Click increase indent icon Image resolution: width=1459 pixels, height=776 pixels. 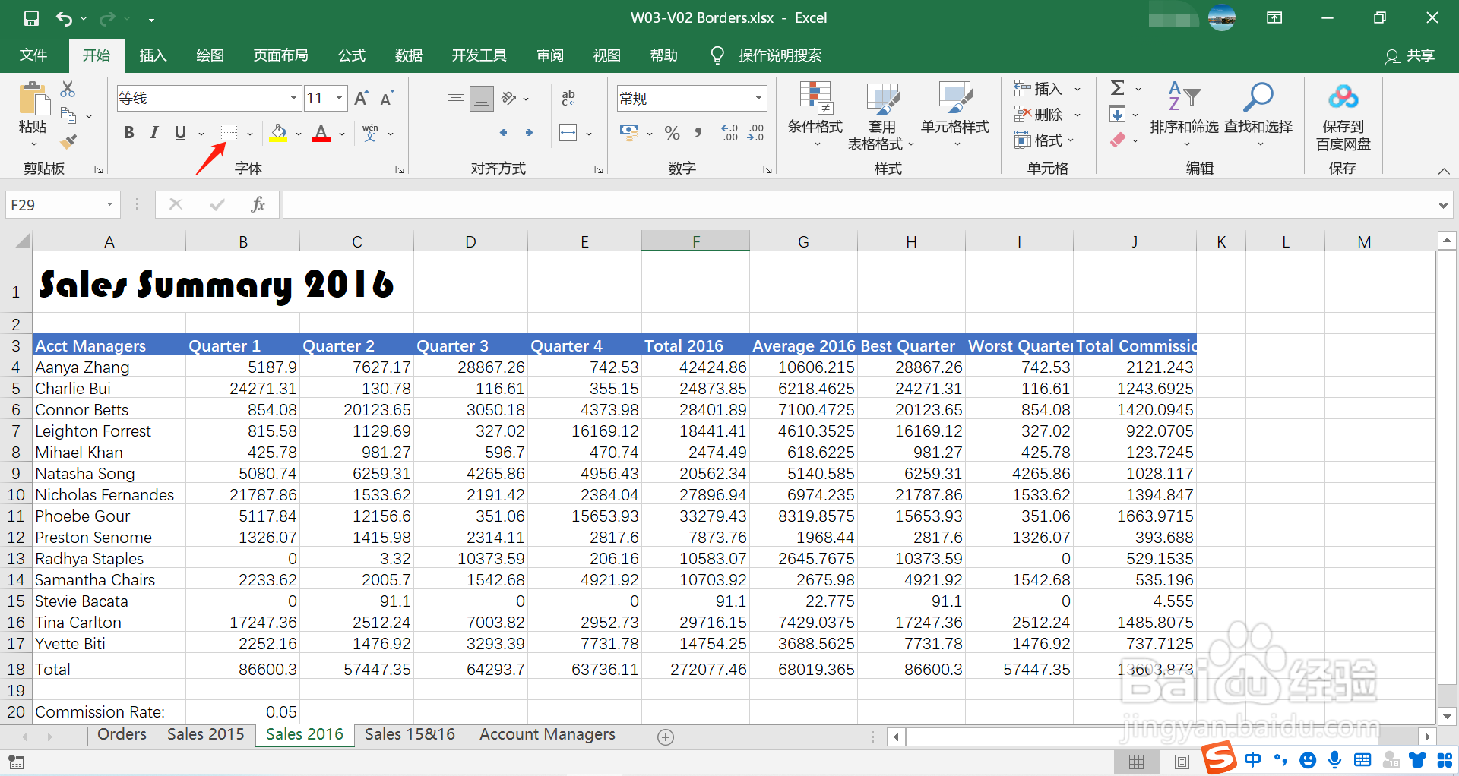coord(534,133)
